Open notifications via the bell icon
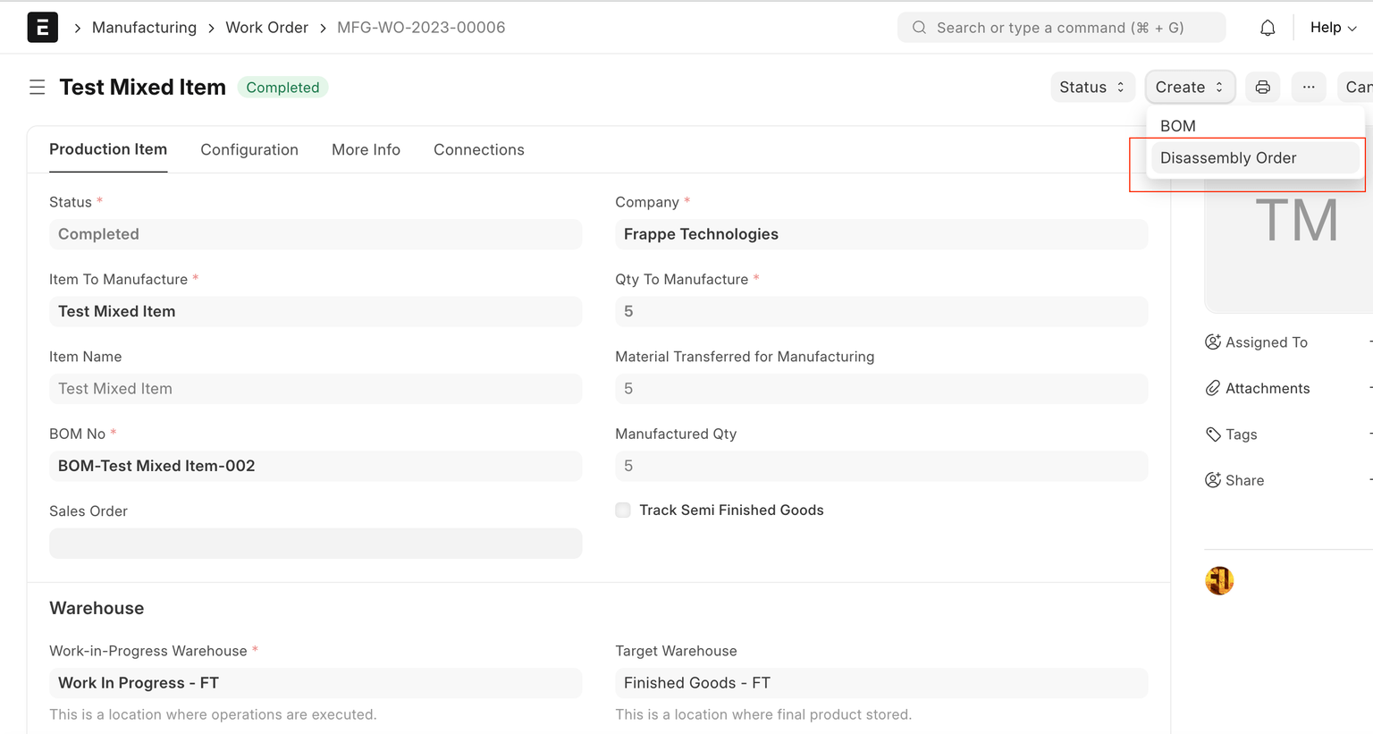1373x734 pixels. pos(1267,27)
